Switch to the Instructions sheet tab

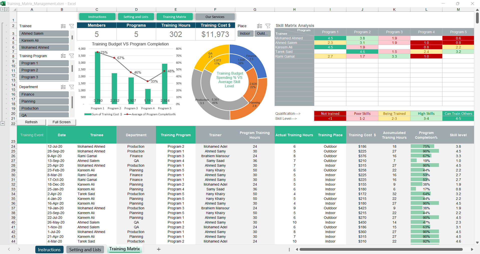click(x=49, y=250)
